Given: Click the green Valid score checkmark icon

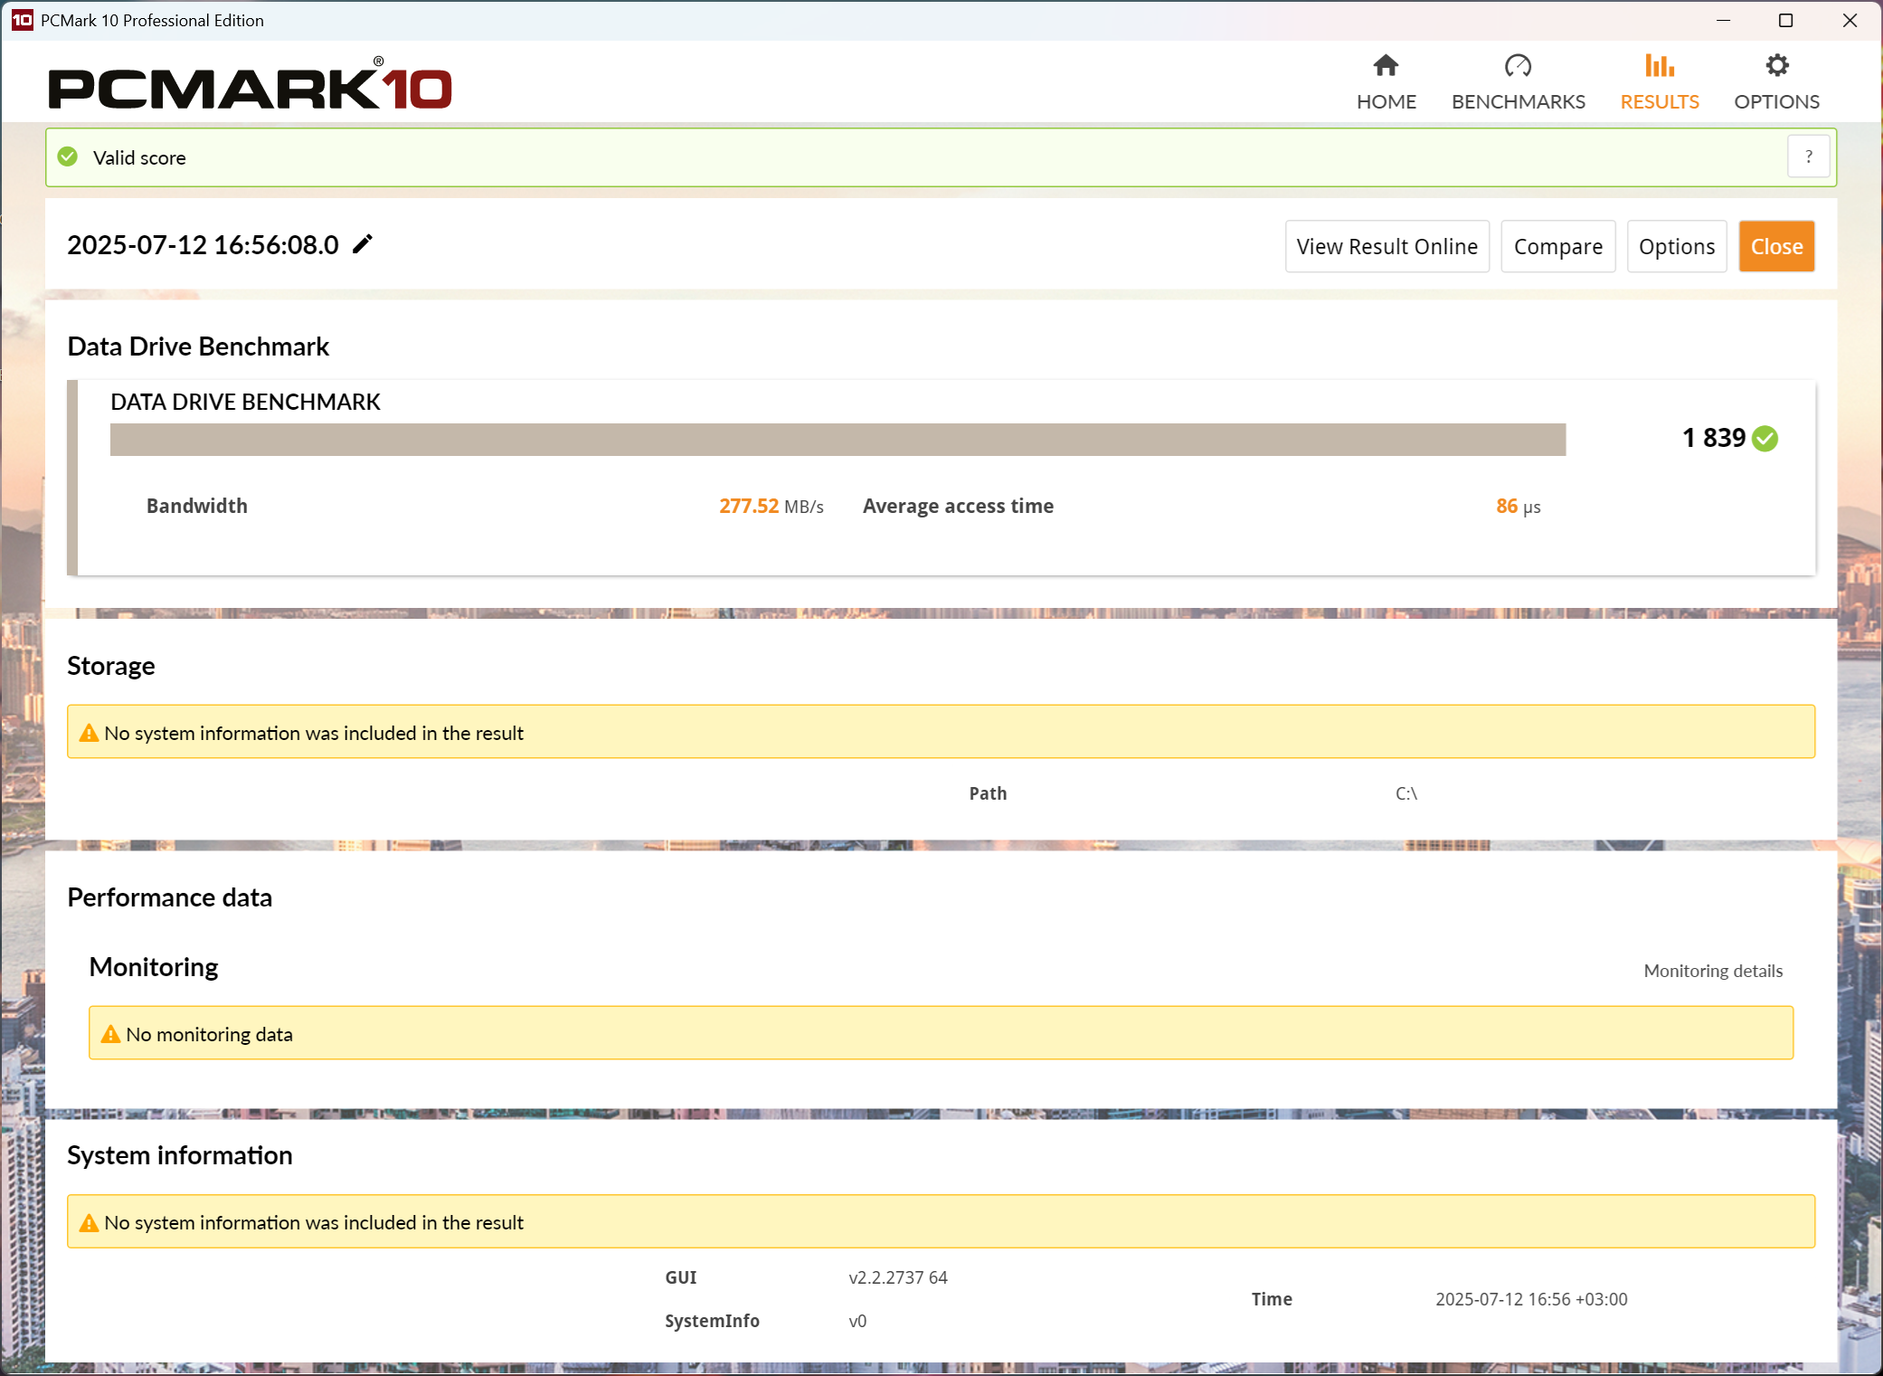Looking at the screenshot, I should (x=68, y=157).
